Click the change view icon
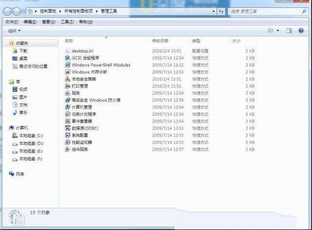Screen dimensions: 312x230 coord(271,31)
